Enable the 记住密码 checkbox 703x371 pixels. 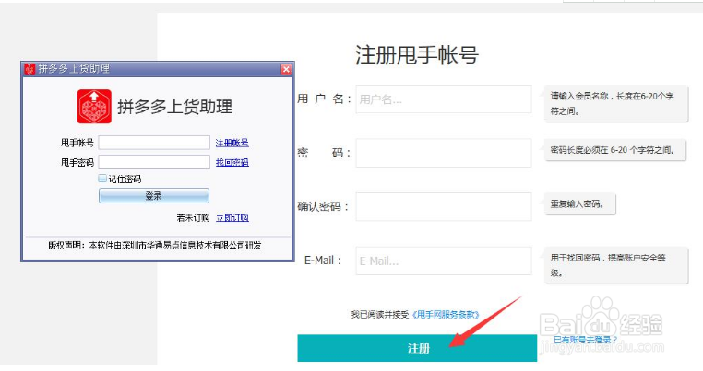[102, 179]
